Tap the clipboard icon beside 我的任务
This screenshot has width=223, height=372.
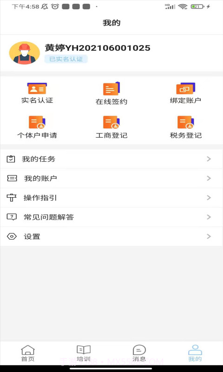(x=11, y=159)
